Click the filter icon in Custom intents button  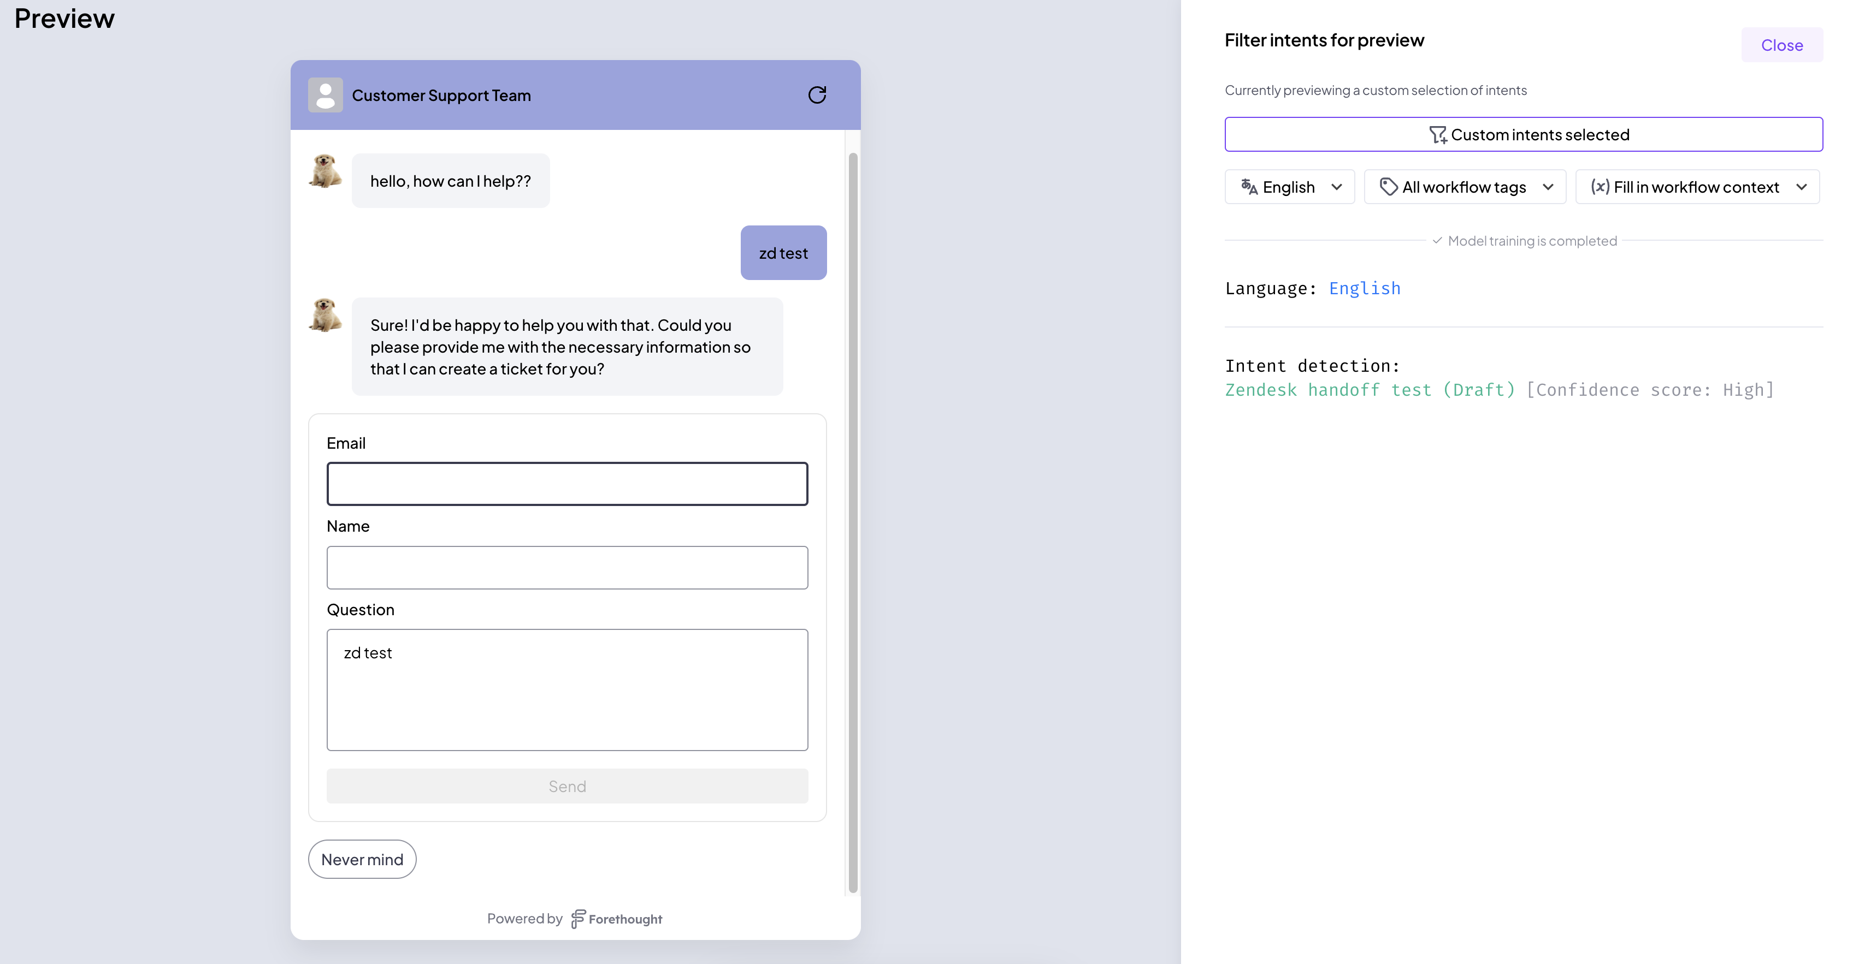(x=1437, y=134)
